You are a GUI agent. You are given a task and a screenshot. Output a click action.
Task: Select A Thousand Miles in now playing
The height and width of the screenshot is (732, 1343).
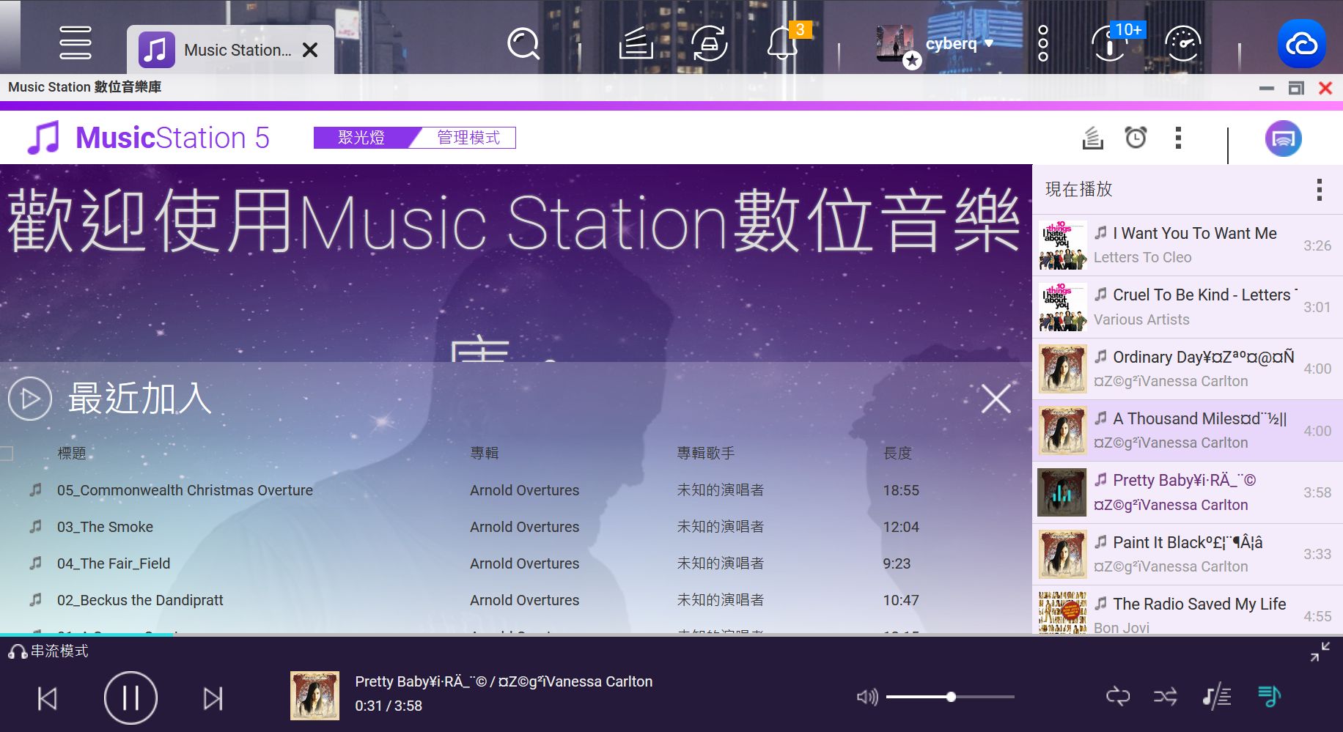[x=1188, y=431]
